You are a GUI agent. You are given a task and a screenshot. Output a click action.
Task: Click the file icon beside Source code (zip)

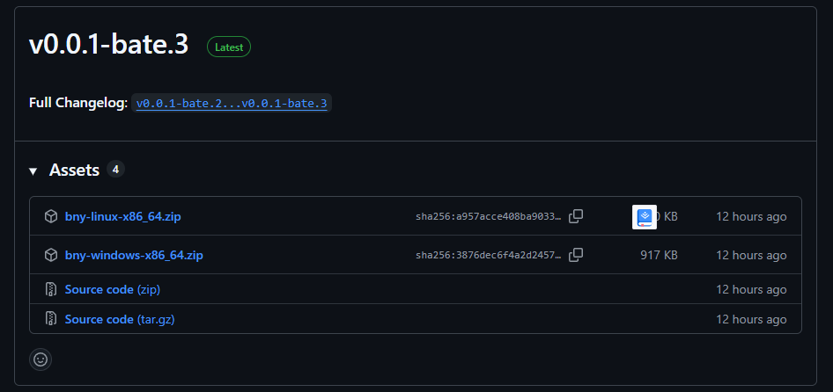[50, 289]
